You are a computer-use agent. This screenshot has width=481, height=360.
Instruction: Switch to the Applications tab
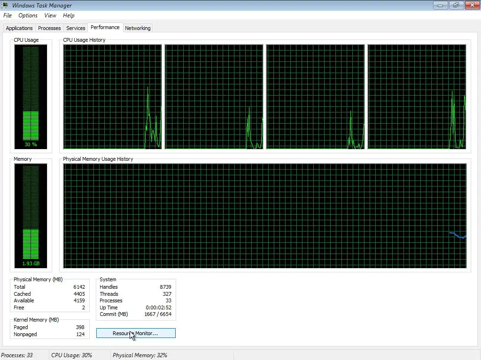[19, 28]
